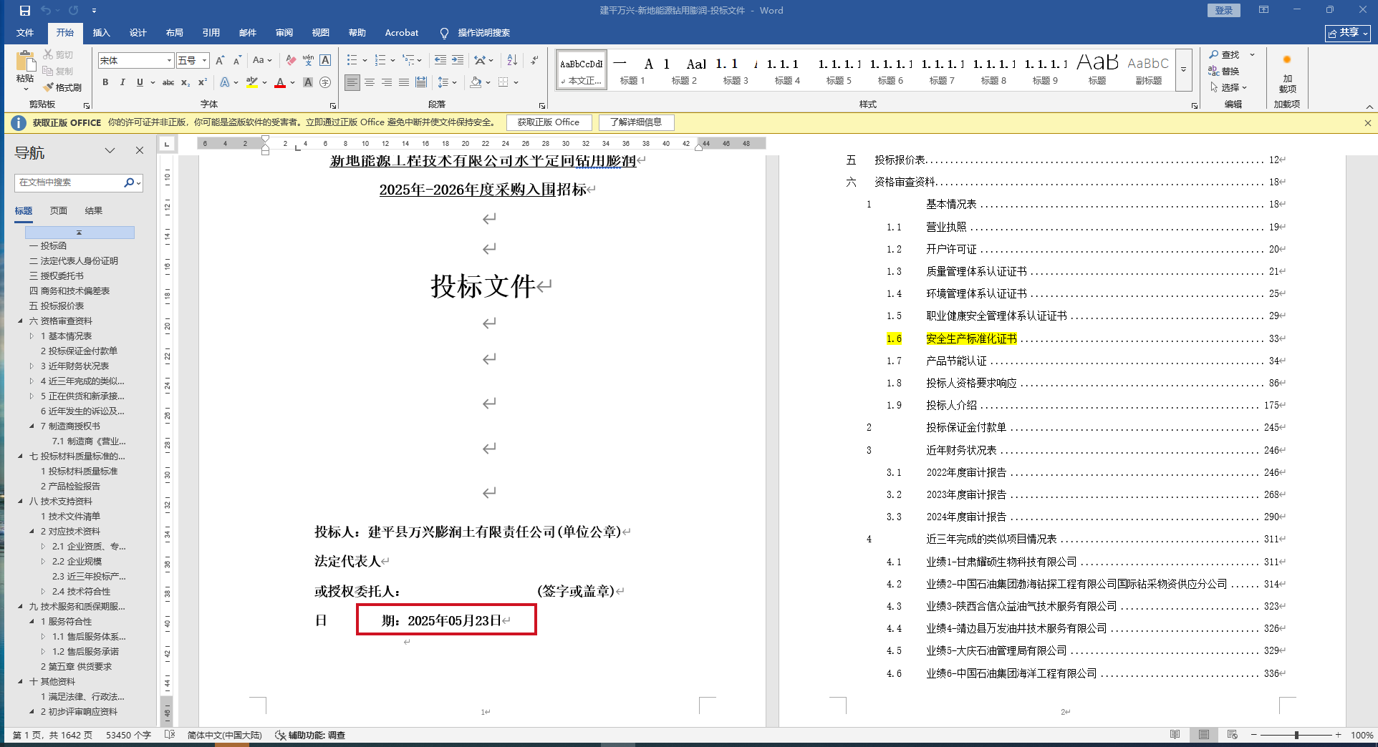
Task: Click the 了解详细信息 button
Action: 635,122
